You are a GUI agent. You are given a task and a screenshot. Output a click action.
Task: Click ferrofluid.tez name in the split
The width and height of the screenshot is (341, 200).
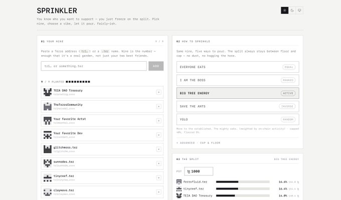pos(195,182)
